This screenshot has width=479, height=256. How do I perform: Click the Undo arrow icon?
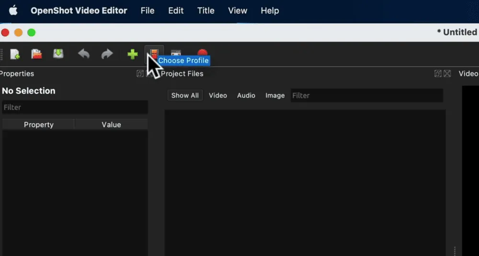point(84,54)
